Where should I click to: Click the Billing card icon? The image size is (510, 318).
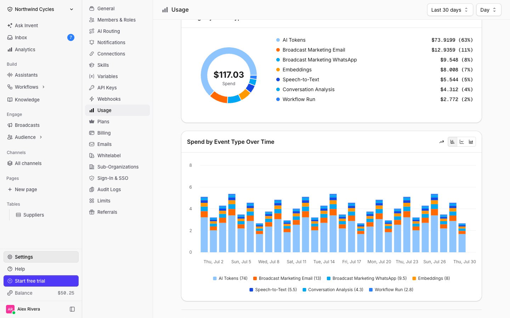click(92, 133)
